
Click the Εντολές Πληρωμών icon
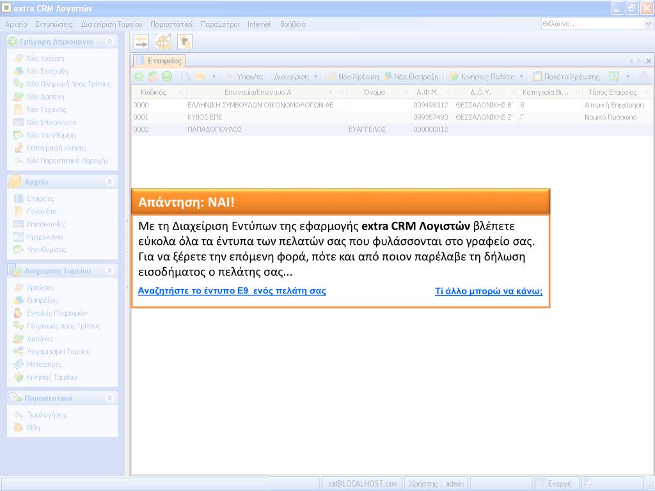19,313
